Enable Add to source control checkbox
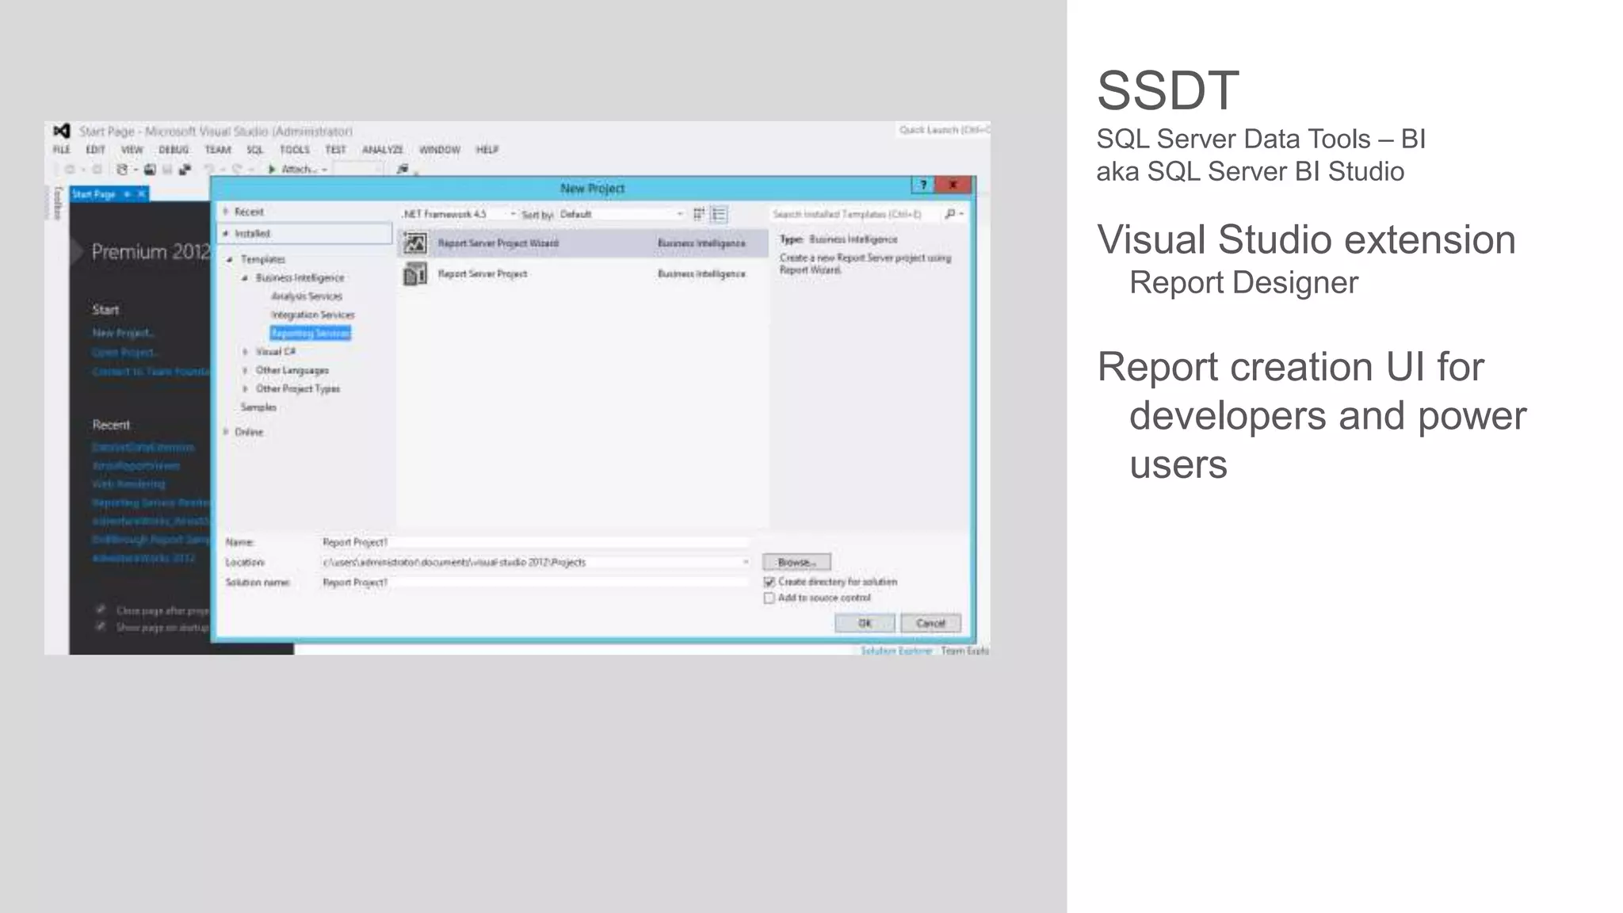This screenshot has height=913, width=1623. [769, 598]
